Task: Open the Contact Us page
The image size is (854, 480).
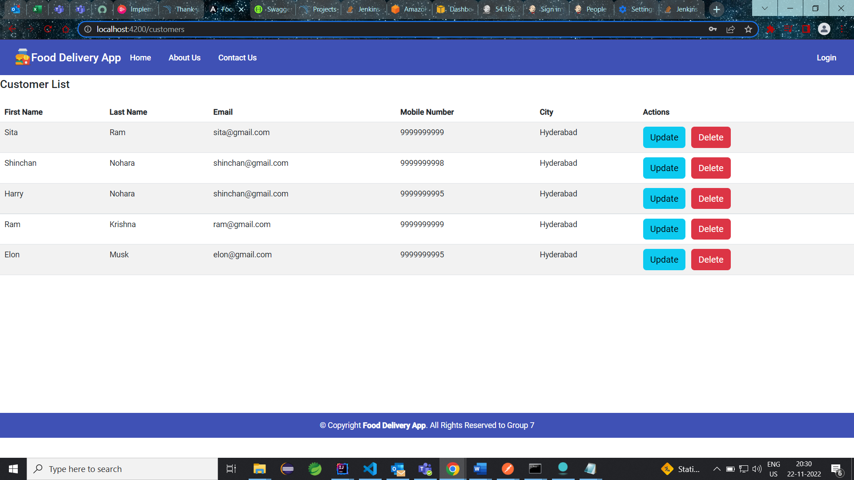Action: coord(237,57)
